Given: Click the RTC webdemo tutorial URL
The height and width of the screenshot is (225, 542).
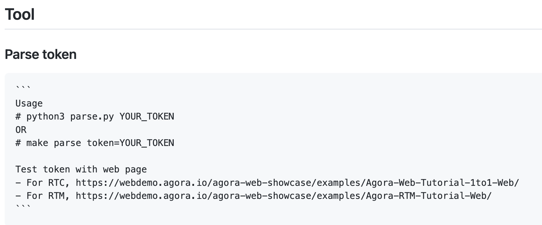Looking at the screenshot, I should [297, 182].
